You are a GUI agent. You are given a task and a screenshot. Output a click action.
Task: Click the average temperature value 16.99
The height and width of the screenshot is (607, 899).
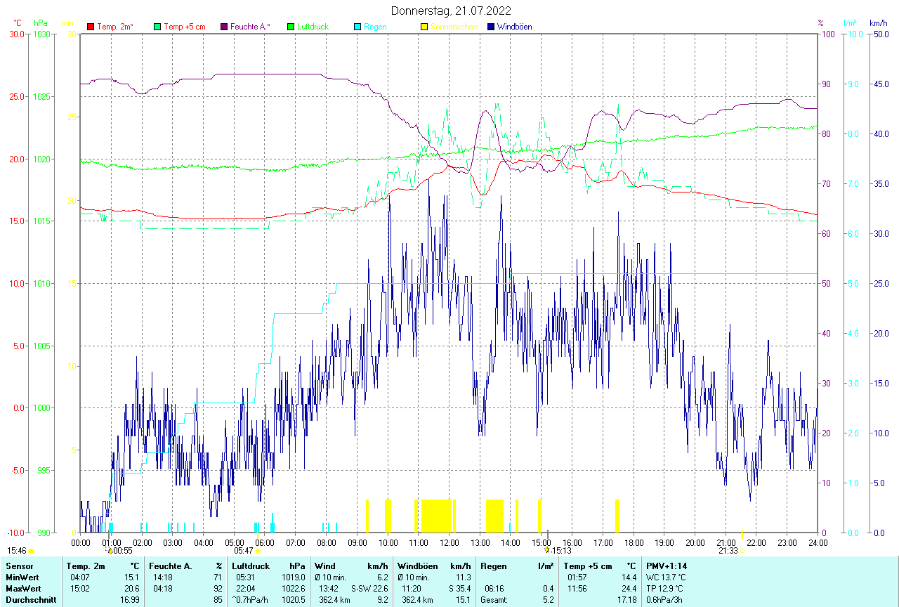(x=129, y=599)
